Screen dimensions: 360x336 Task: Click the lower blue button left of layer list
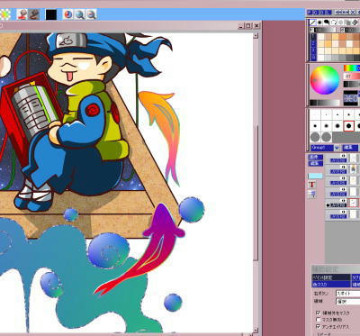pos(316,164)
